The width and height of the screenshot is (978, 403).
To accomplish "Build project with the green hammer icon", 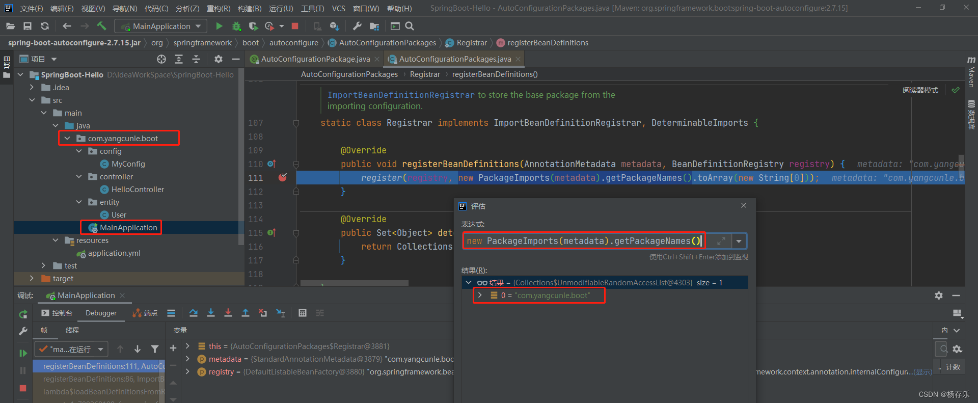I will (x=101, y=26).
